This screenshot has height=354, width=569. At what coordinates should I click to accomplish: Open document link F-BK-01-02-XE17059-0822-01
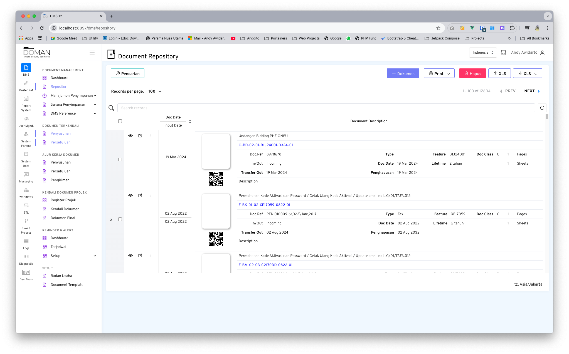pos(264,205)
